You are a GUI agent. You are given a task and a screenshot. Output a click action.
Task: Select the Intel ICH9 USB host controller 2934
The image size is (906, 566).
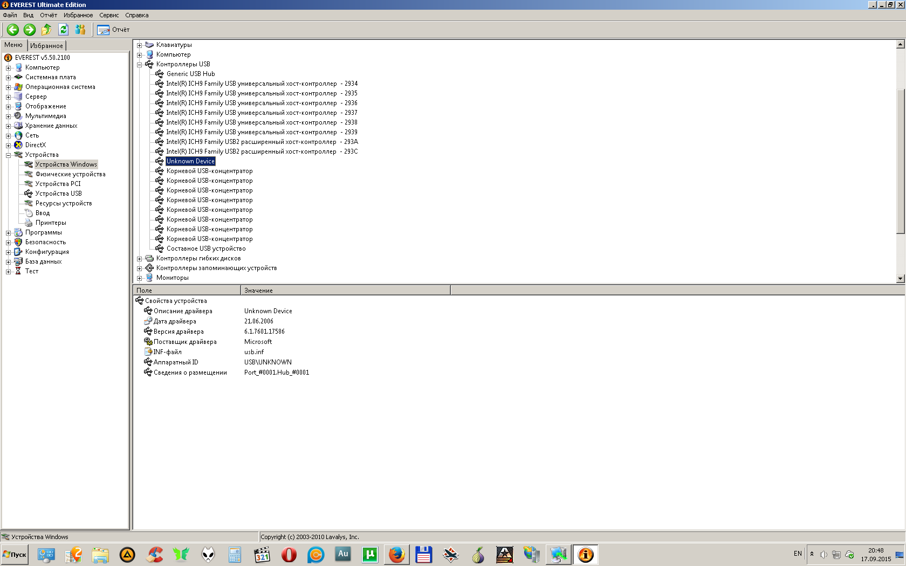[262, 84]
